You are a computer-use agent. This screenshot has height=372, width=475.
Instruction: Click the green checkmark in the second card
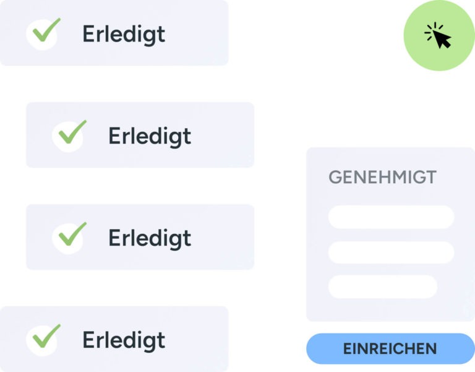[72, 133]
